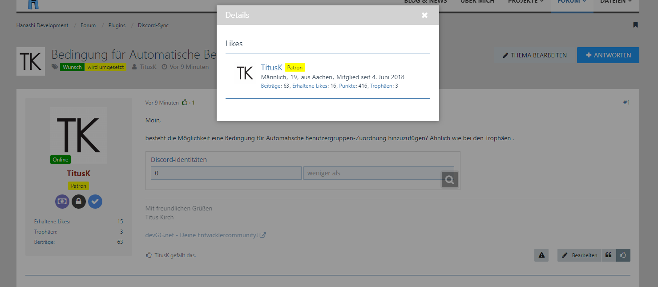Screen dimensions: 658x287
Task: Click the quote icon button on post
Action: tap(608, 255)
